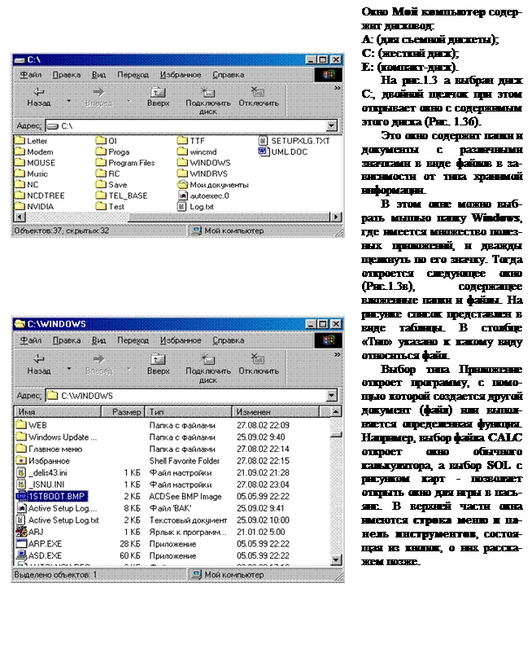Open the Letter folder
The image size is (532, 658).
click(31, 141)
